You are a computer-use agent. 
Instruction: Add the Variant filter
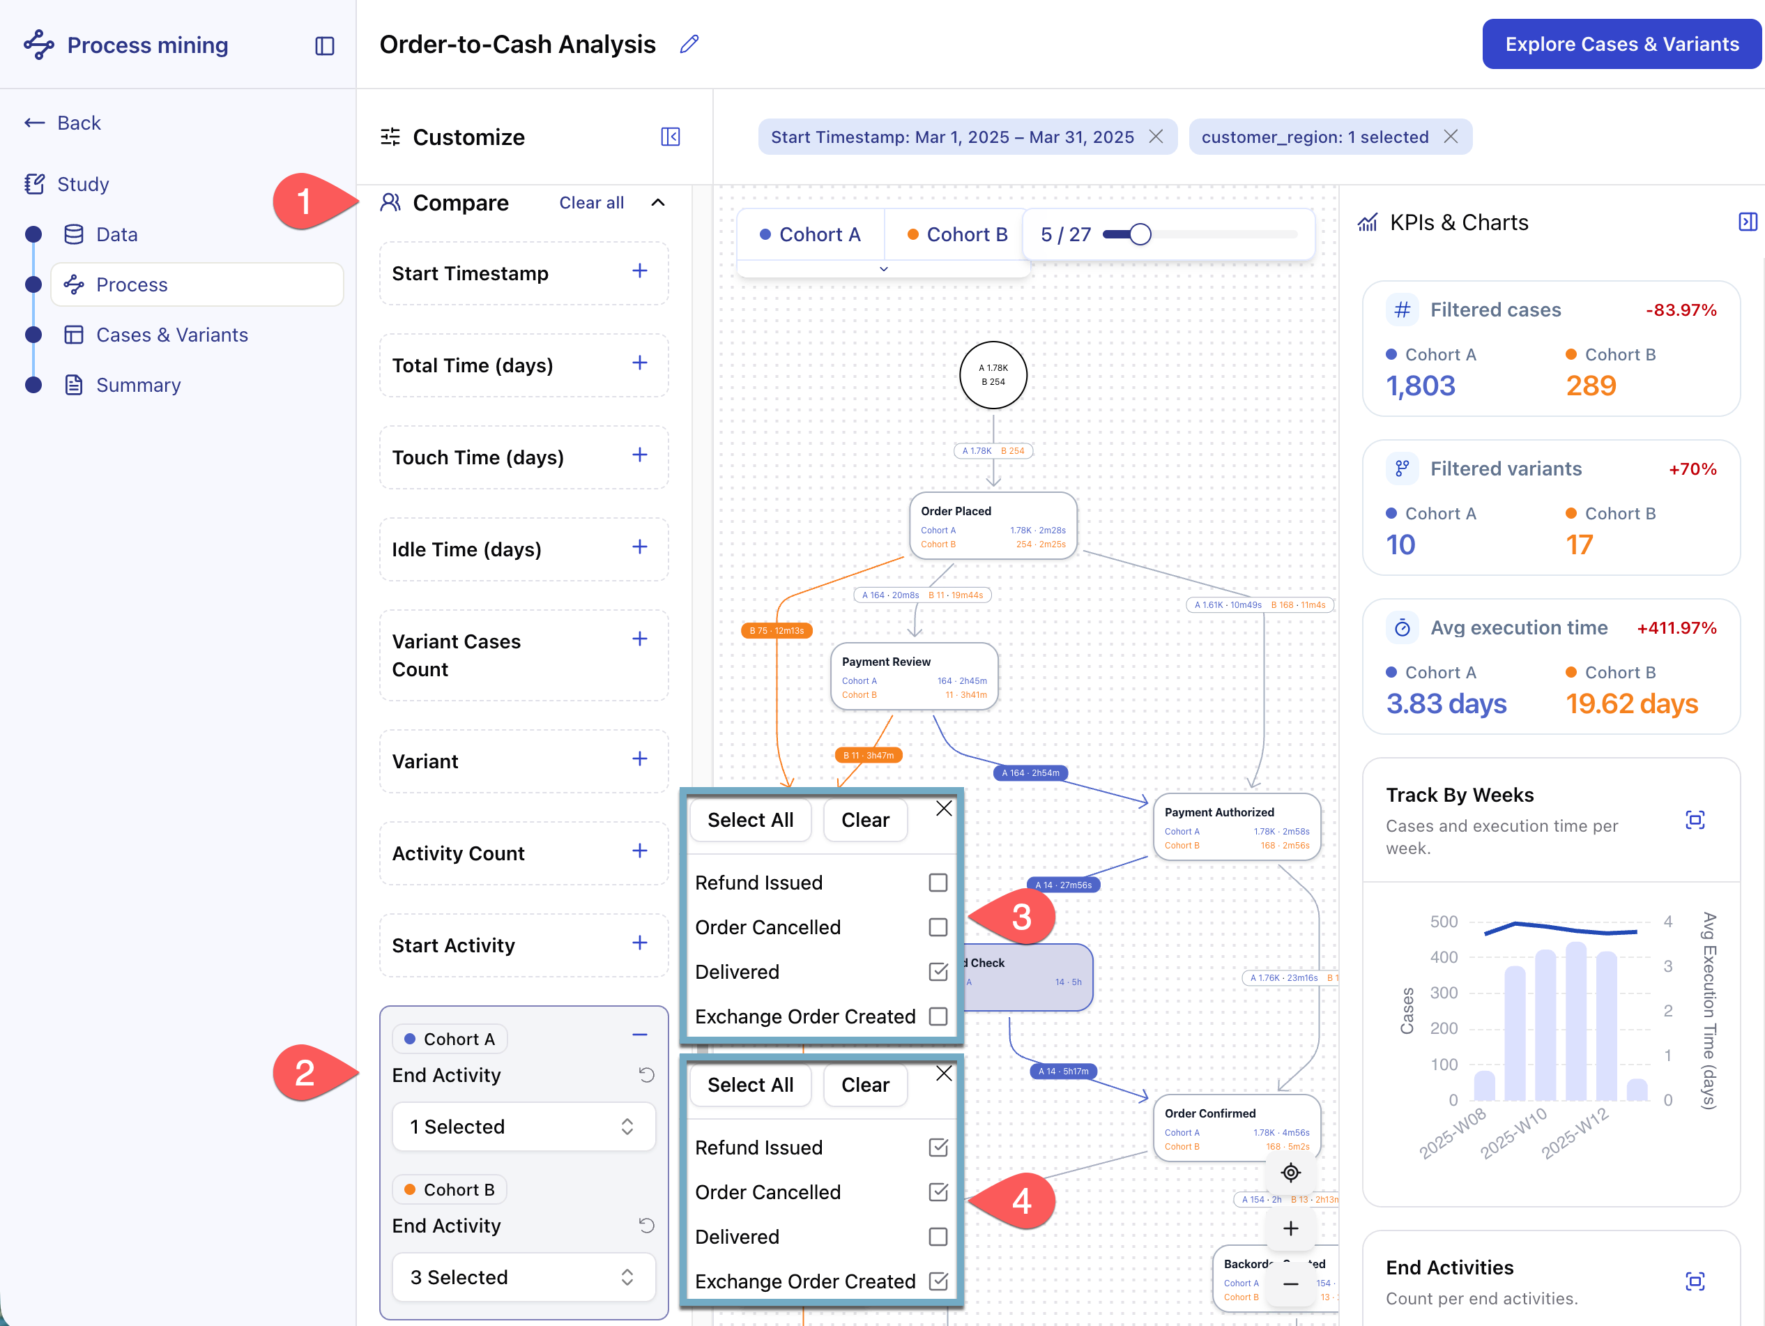point(639,759)
